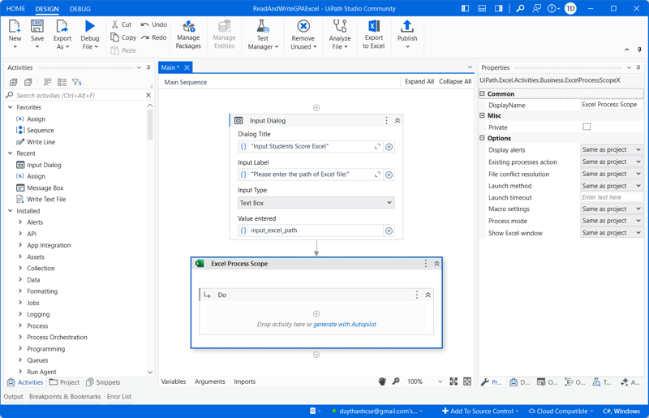Click Collapse All button
Screen dimensions: 649x418
[x=455, y=82]
